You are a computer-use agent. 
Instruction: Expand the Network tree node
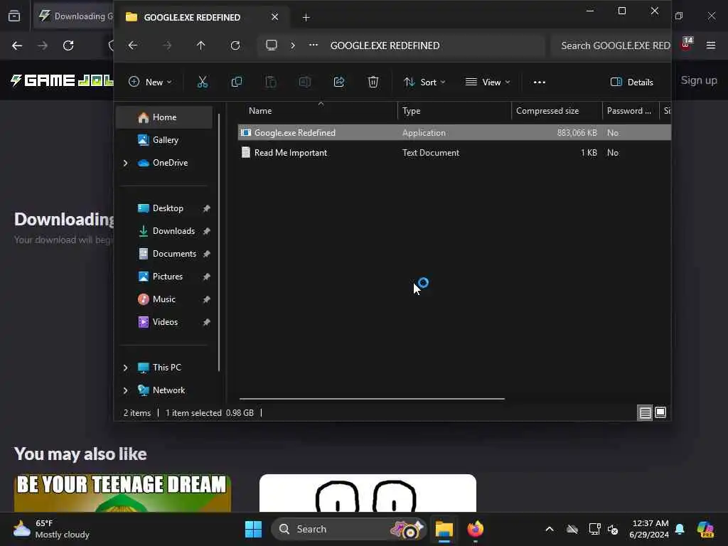pyautogui.click(x=125, y=390)
